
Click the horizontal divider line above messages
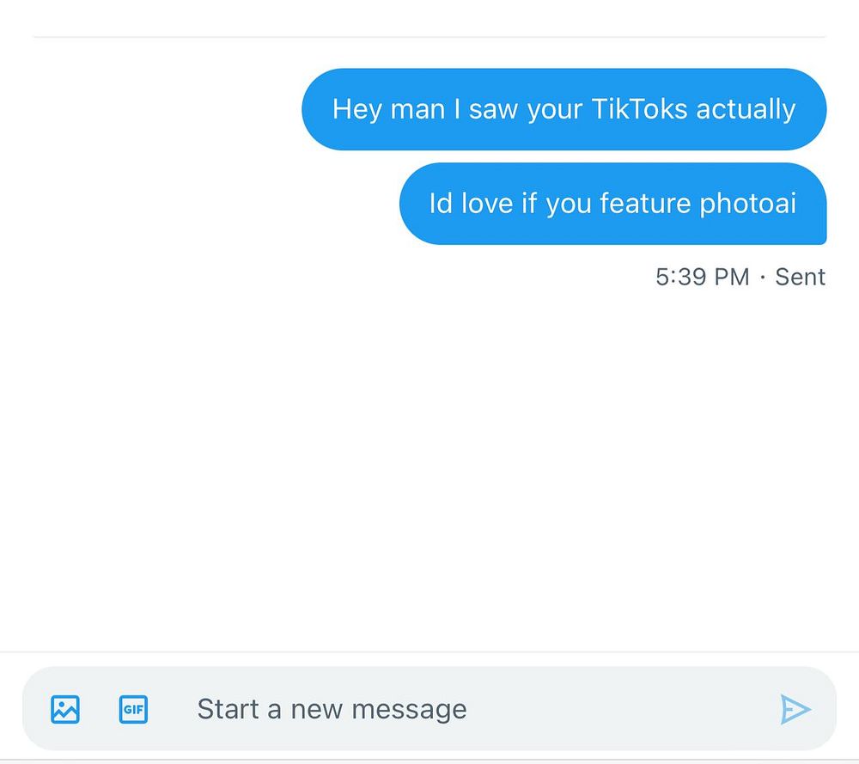[x=429, y=37]
